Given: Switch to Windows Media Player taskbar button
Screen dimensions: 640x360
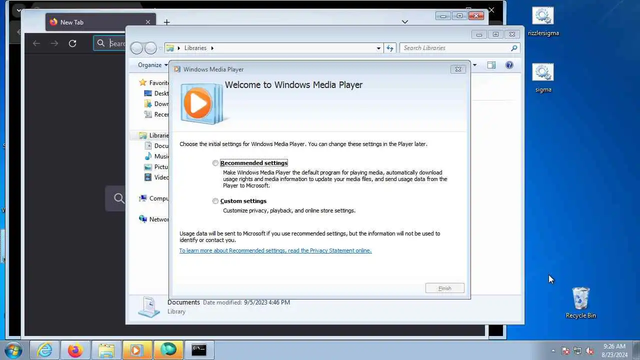Looking at the screenshot, I should 137,350.
